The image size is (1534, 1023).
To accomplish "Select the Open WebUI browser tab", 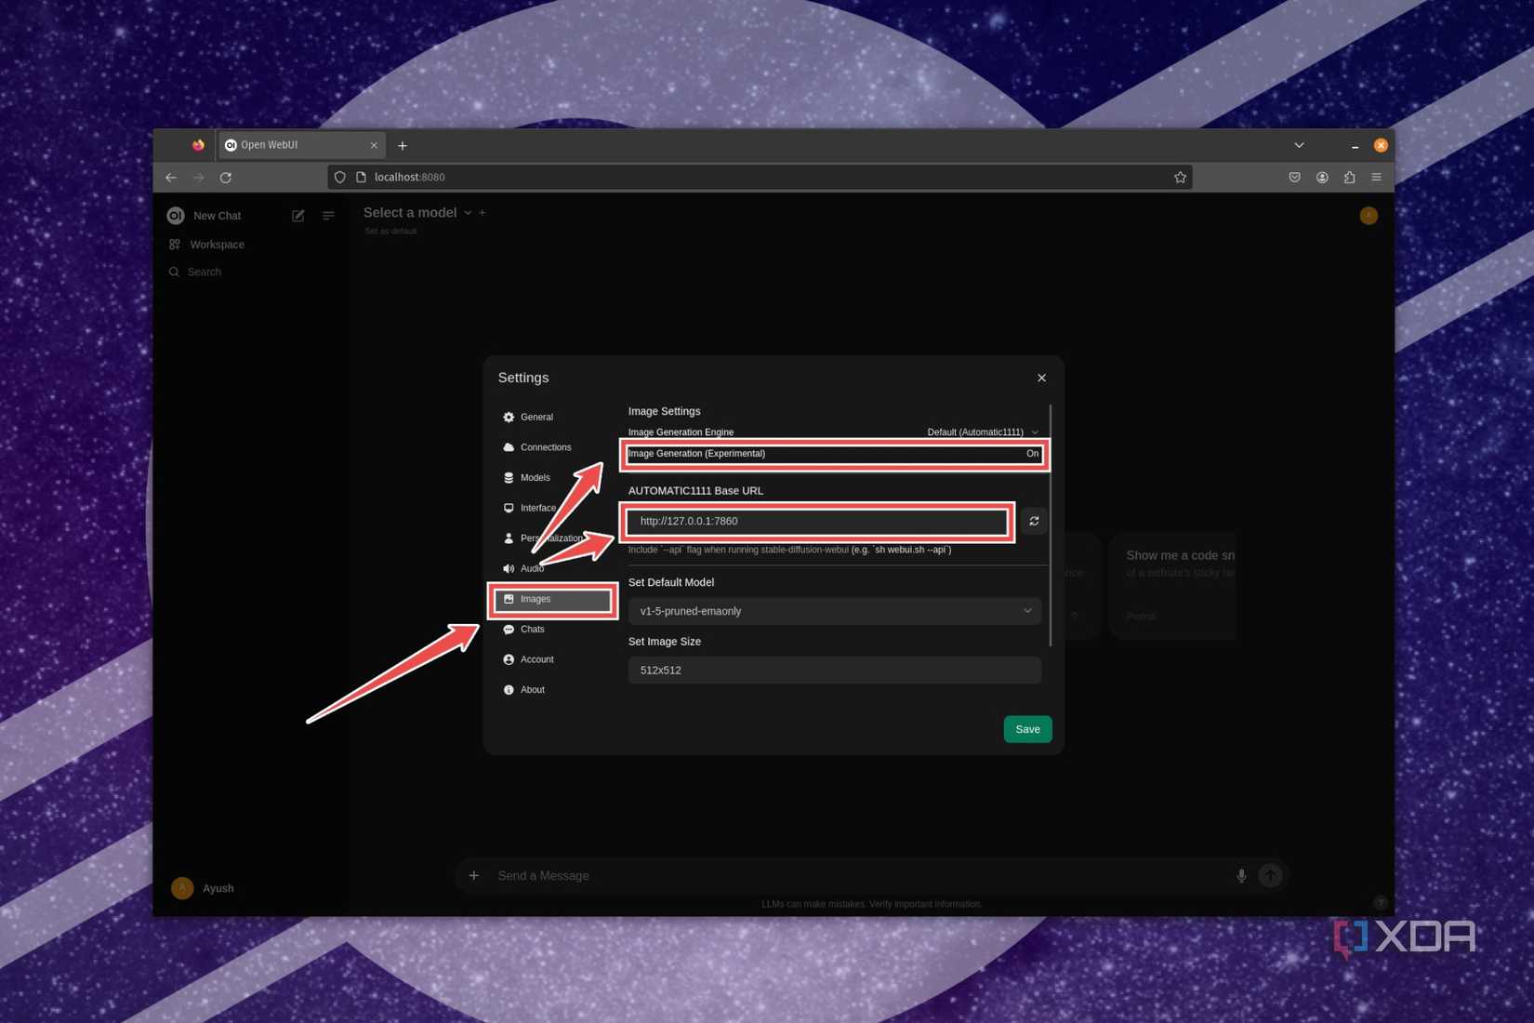I will click(301, 145).
